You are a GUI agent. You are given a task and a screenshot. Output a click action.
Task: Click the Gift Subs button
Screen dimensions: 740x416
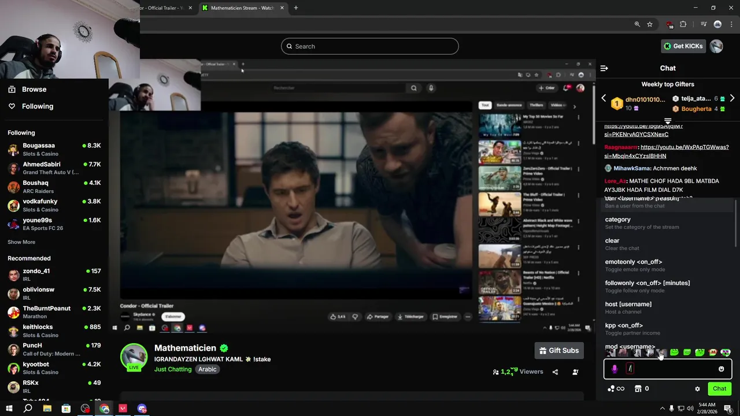tap(559, 351)
